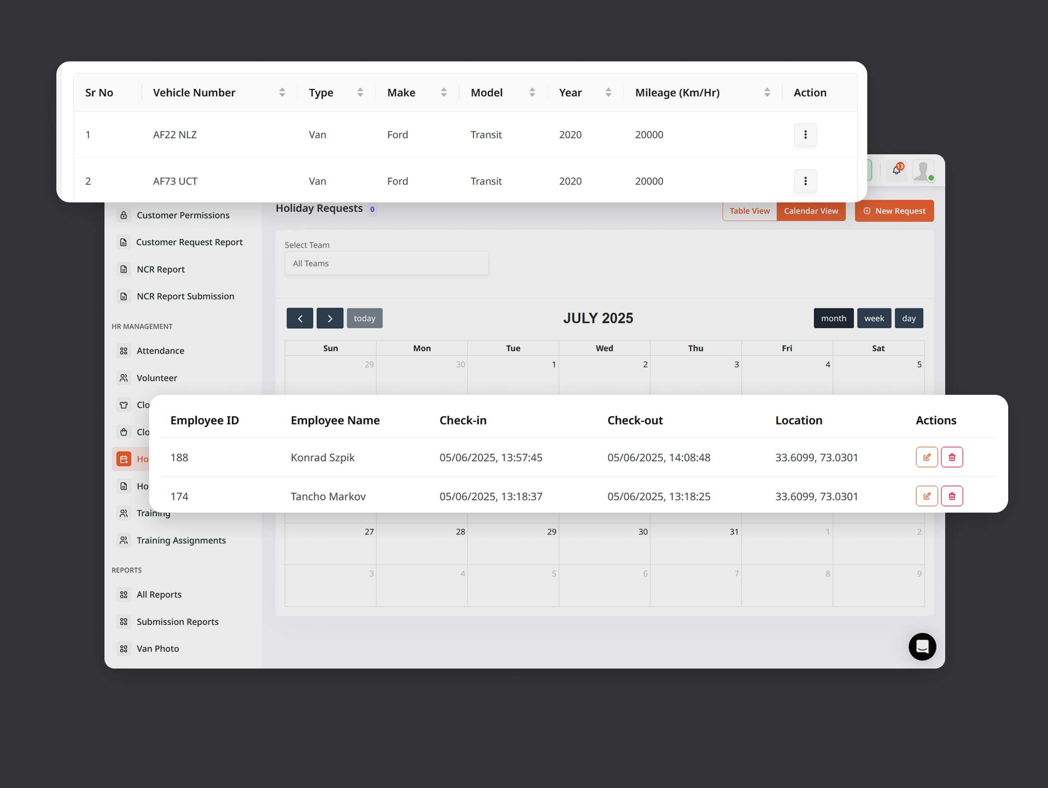Open action menu for AF22 NLZ

(805, 135)
